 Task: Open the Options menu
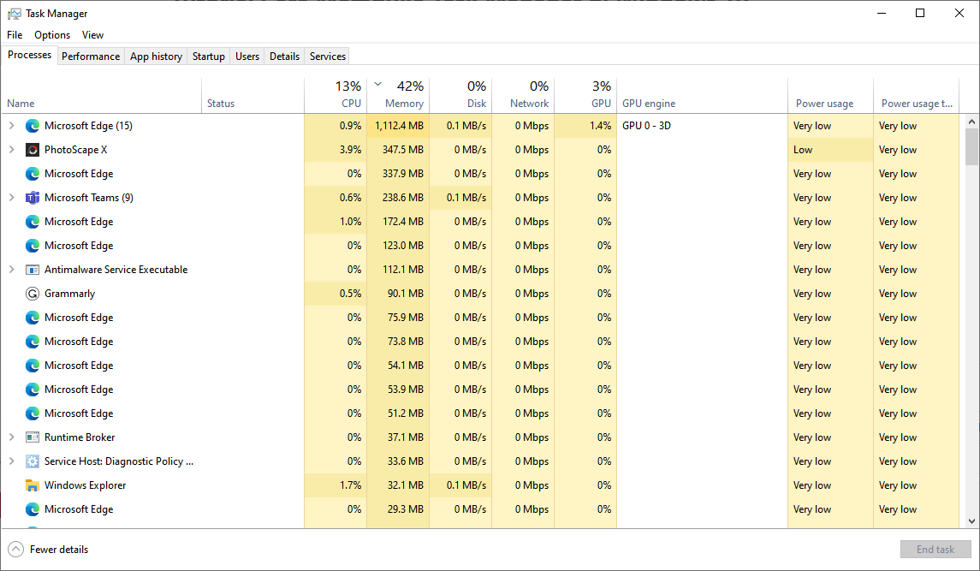(x=52, y=35)
